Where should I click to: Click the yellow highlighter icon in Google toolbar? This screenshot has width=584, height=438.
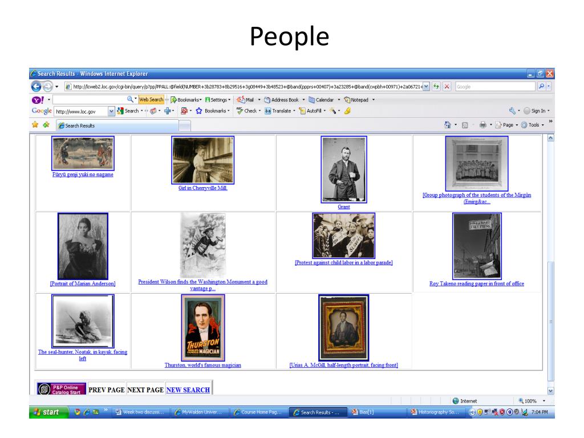(347, 111)
